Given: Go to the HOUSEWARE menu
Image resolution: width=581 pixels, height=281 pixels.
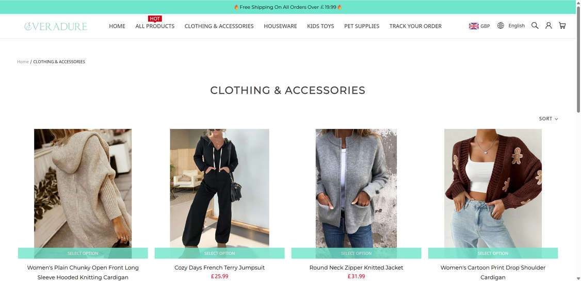Looking at the screenshot, I should click(280, 26).
